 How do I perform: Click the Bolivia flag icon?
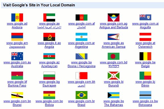49,95
